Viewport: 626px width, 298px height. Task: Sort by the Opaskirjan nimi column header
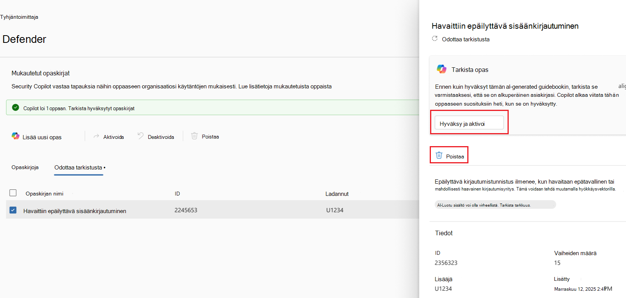pyautogui.click(x=44, y=194)
